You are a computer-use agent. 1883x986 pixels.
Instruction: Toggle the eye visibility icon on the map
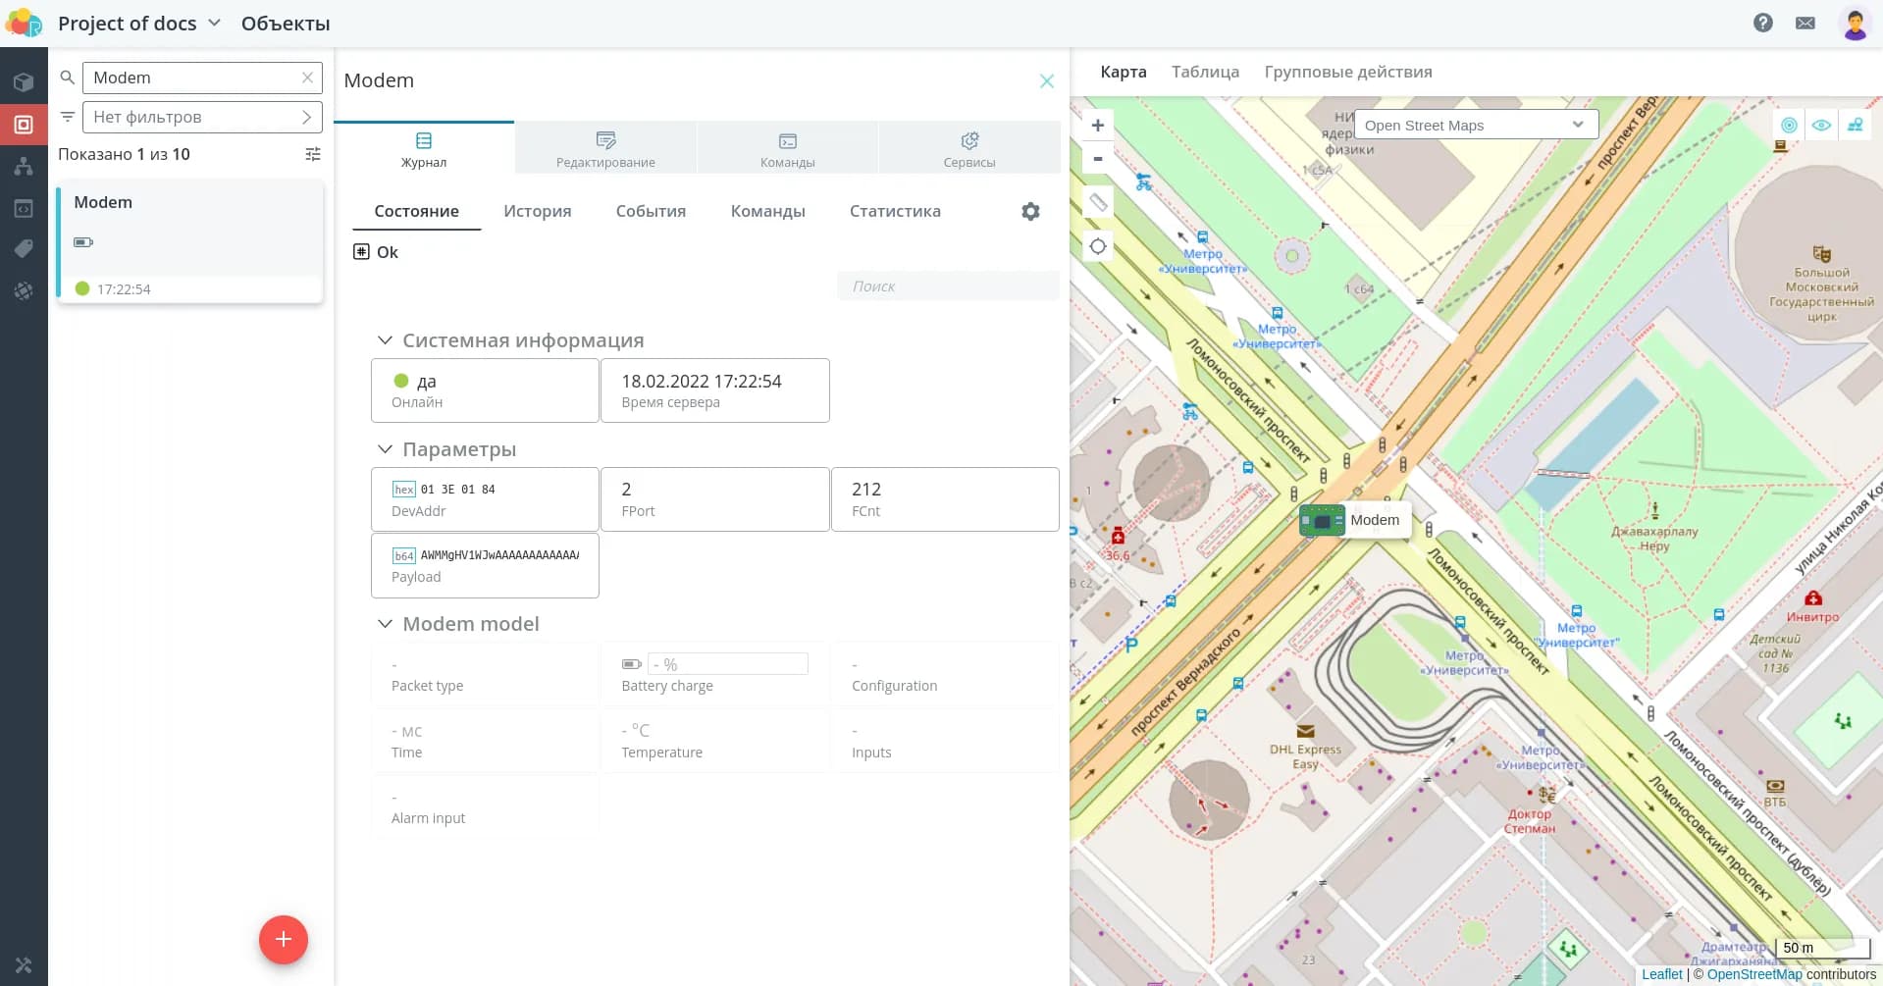point(1821,125)
